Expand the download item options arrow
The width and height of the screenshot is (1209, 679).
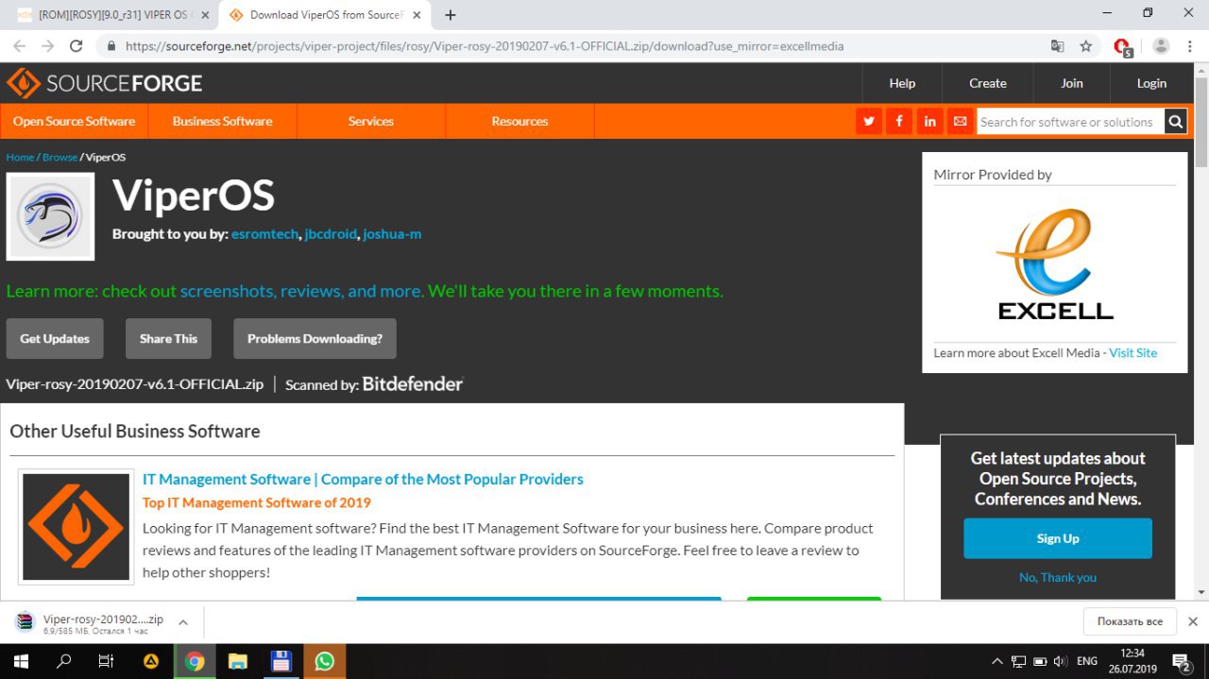(x=183, y=622)
